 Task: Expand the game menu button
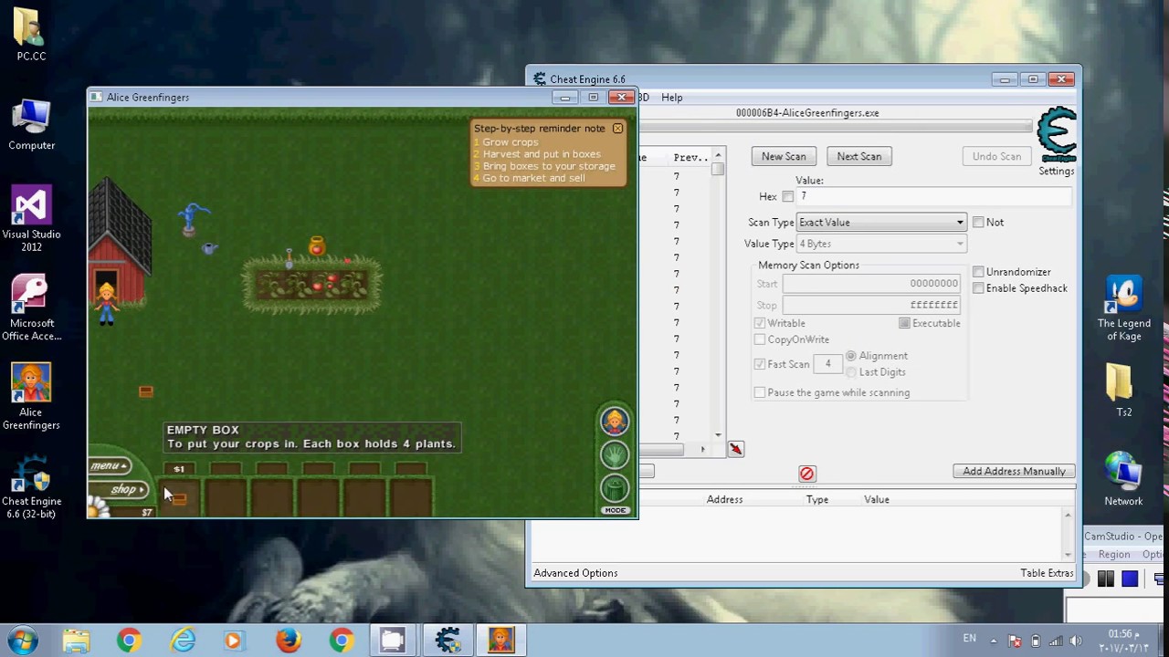click(111, 465)
